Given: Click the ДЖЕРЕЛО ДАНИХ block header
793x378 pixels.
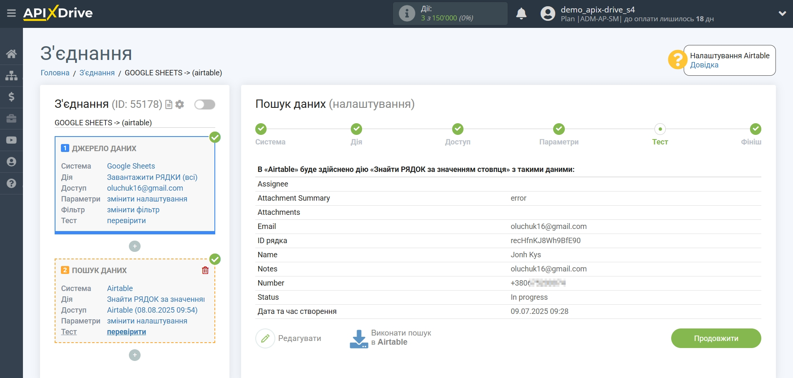Looking at the screenshot, I should 104,149.
